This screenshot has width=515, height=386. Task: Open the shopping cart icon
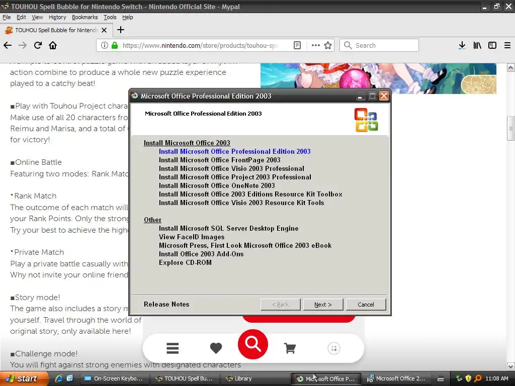(x=290, y=348)
